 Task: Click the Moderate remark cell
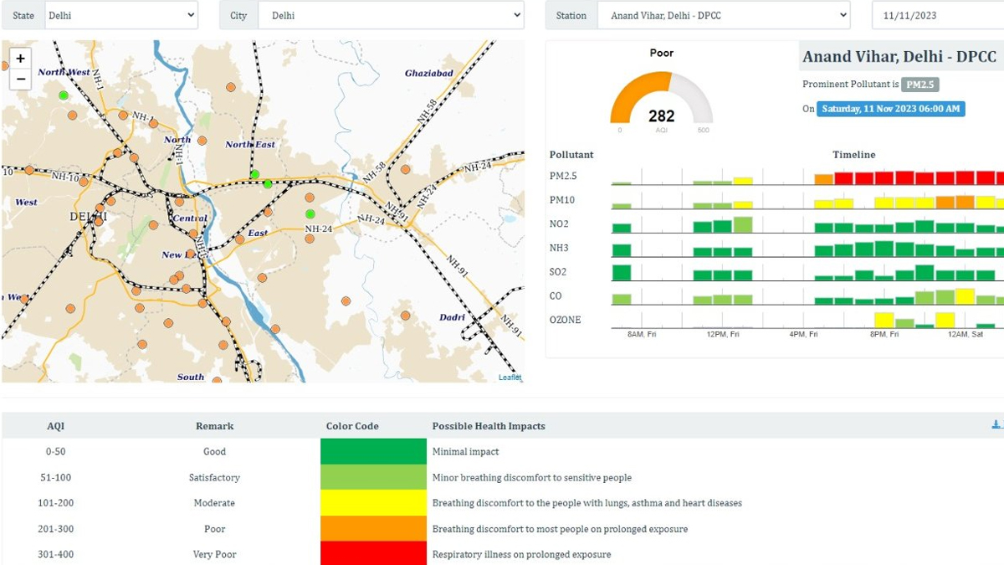214,503
